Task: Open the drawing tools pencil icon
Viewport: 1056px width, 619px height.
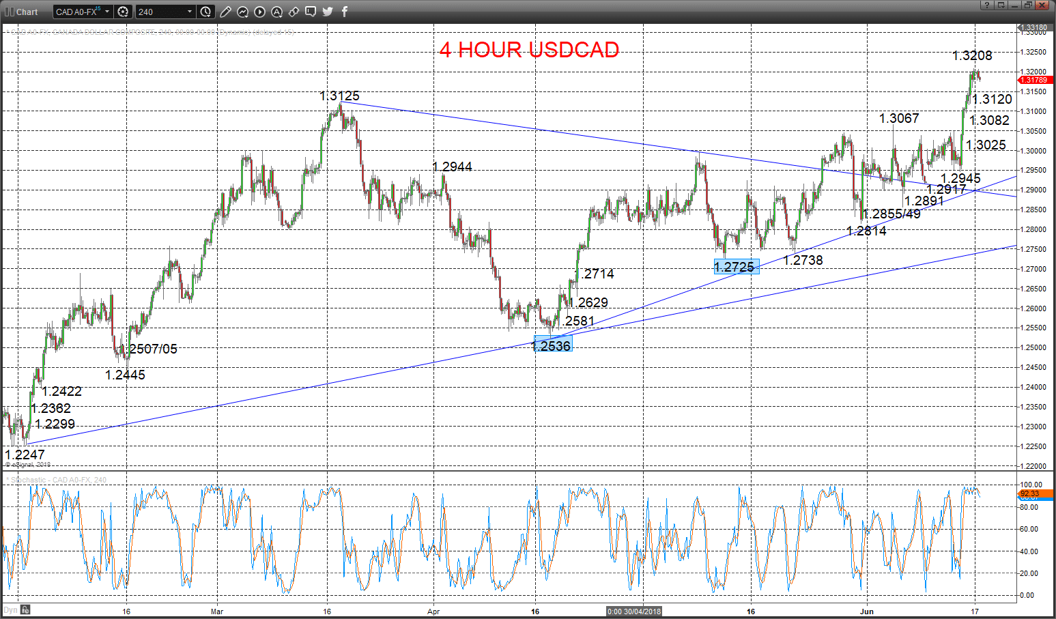Action: (x=225, y=12)
